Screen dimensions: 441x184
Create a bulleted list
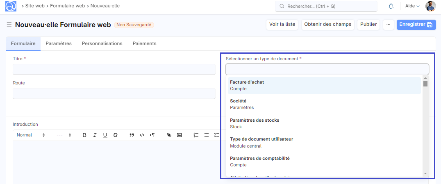206,135
